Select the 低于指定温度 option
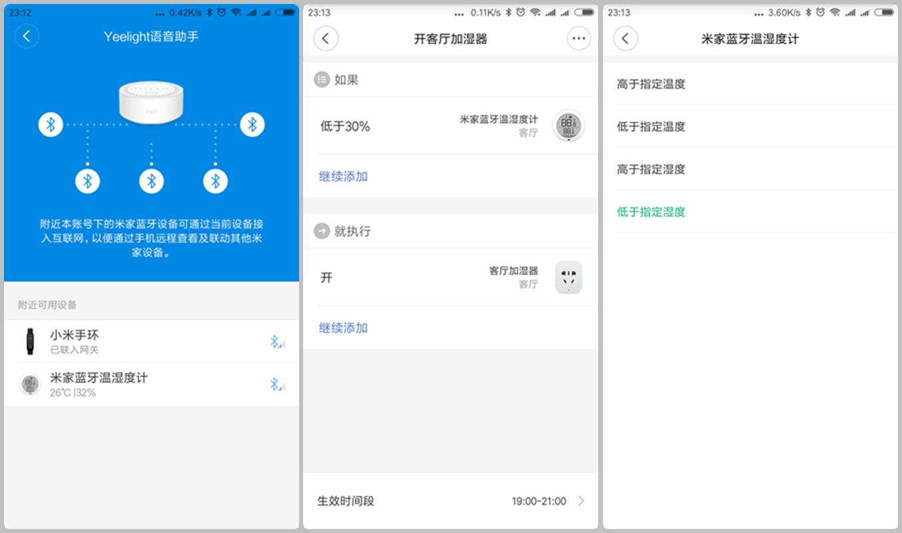 point(651,127)
